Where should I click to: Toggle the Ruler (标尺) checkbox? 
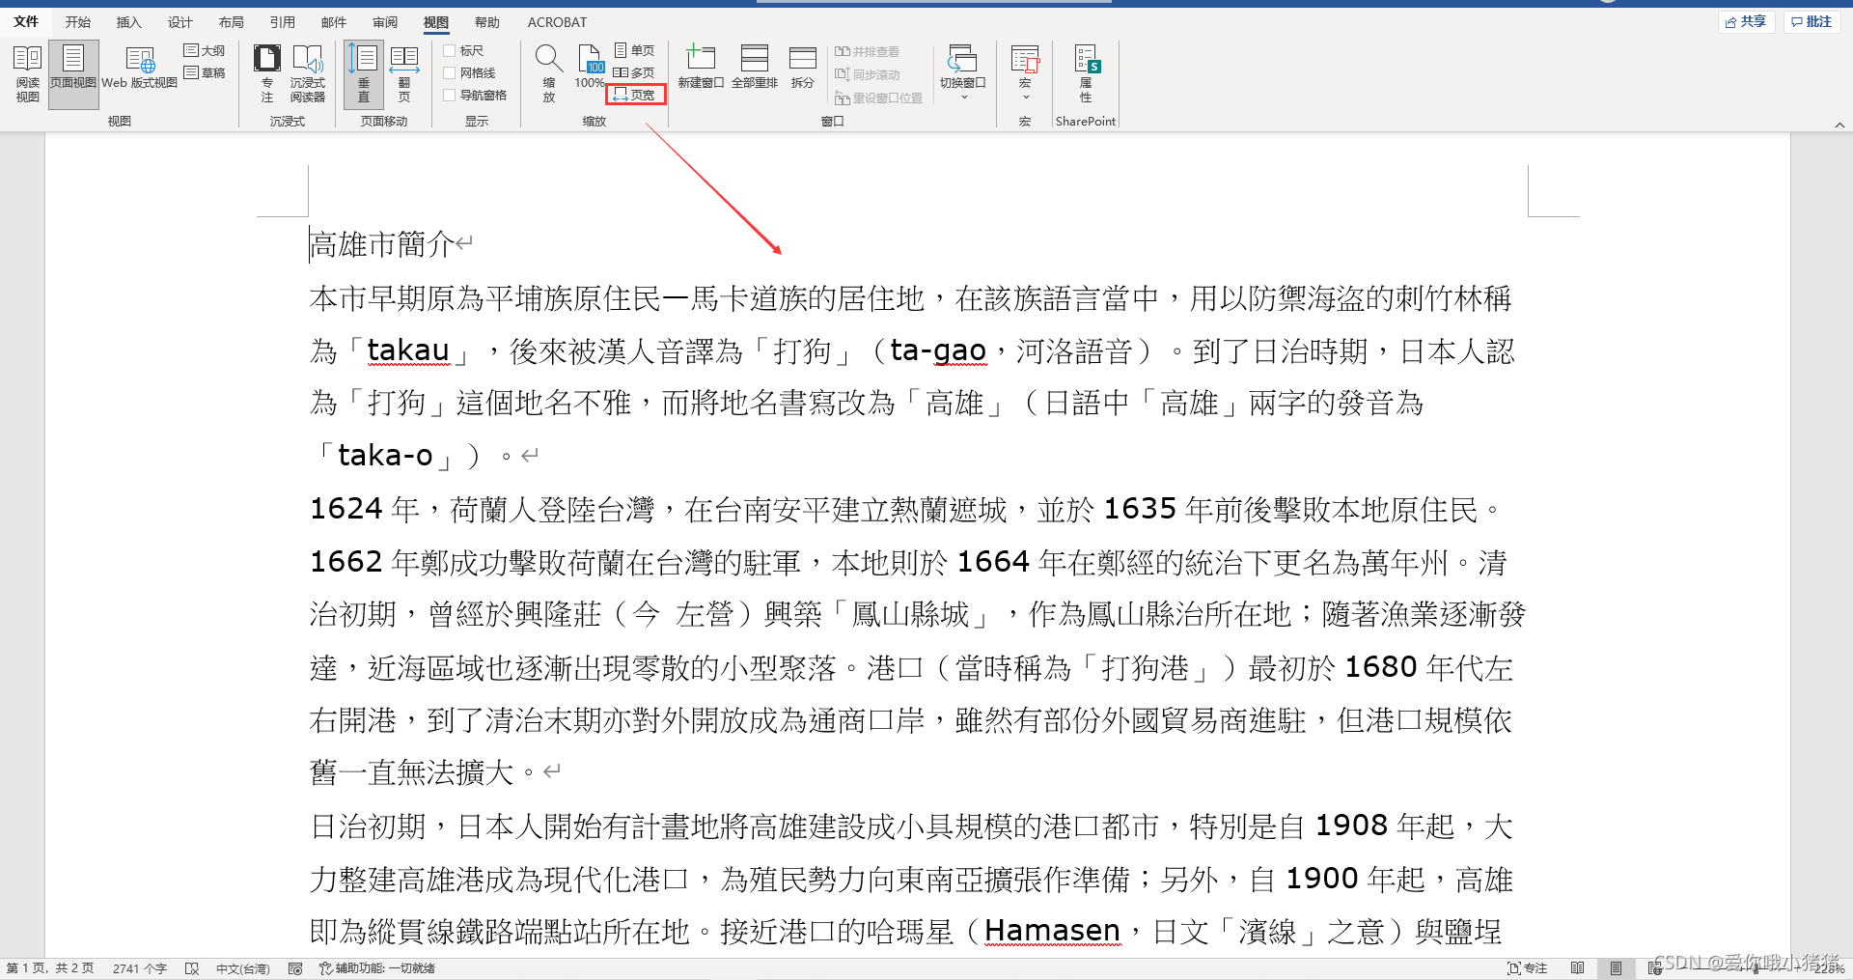click(450, 50)
